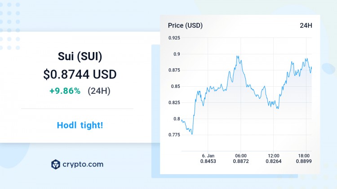The width and height of the screenshot is (337, 189).
Task: Click the 0.875 y-axis label
Action: 174,70
